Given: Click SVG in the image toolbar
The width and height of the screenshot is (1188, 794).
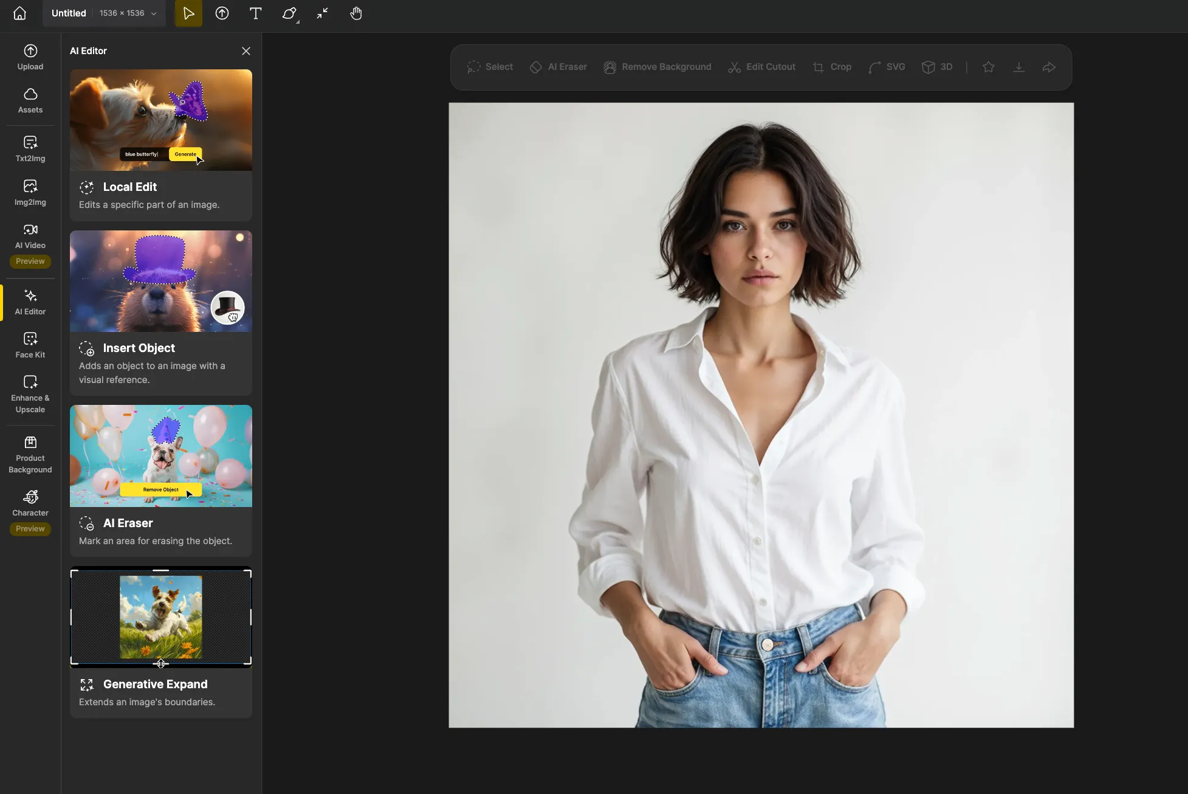Looking at the screenshot, I should [887, 67].
